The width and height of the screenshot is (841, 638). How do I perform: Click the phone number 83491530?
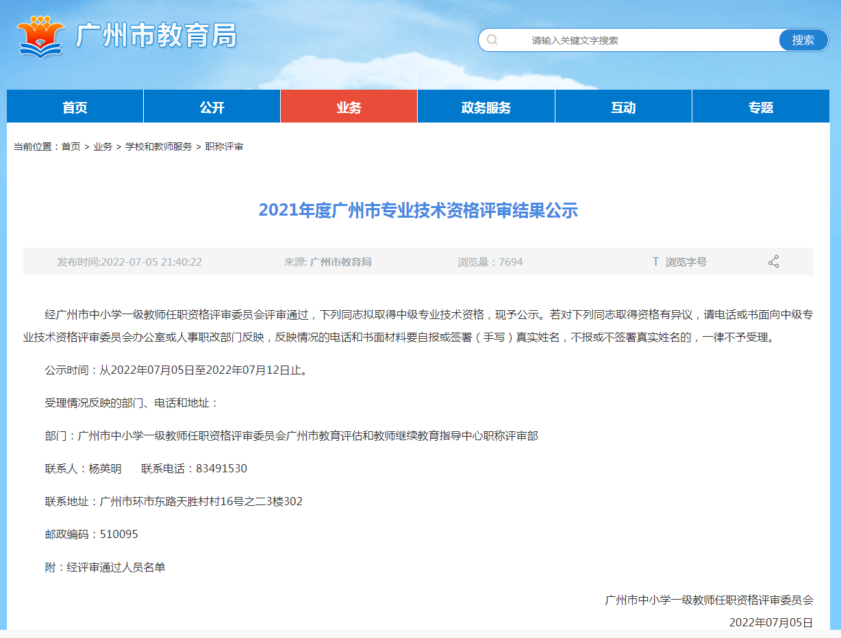(221, 469)
